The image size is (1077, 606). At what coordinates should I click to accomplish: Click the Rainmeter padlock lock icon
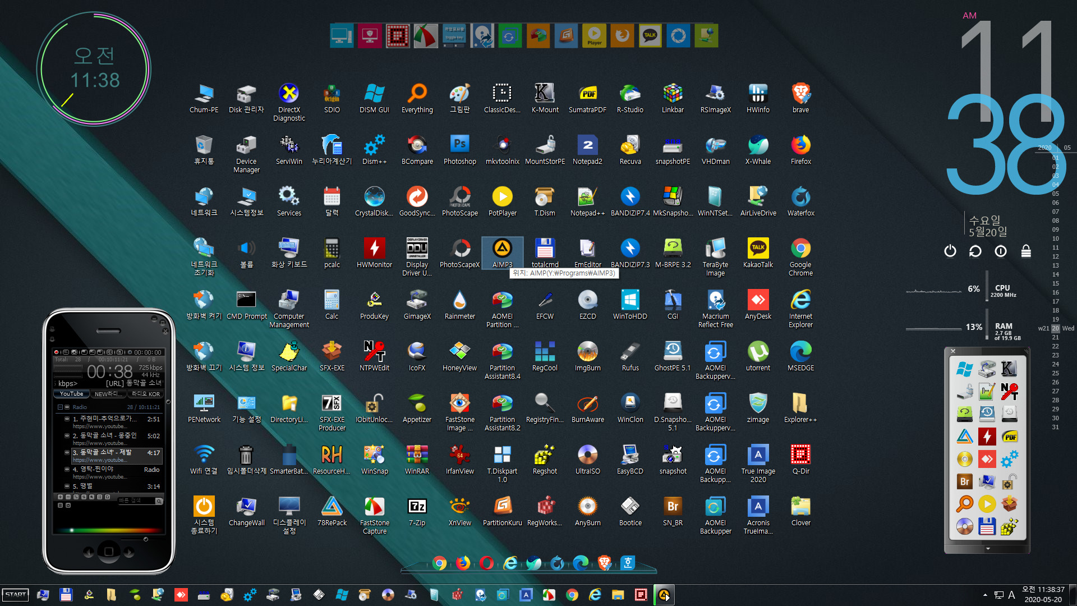point(1026,251)
